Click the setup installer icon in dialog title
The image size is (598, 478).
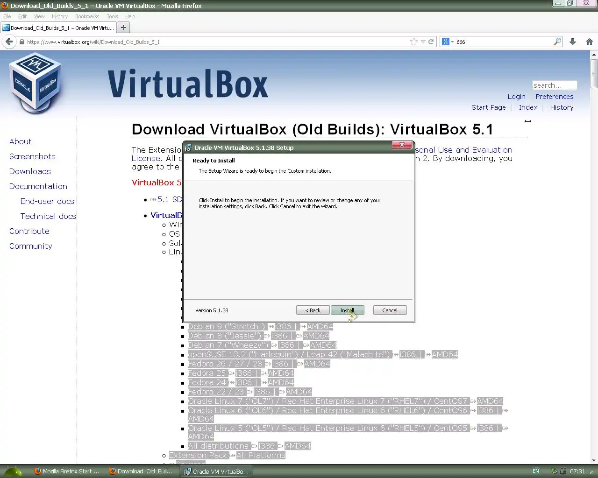[x=188, y=148]
